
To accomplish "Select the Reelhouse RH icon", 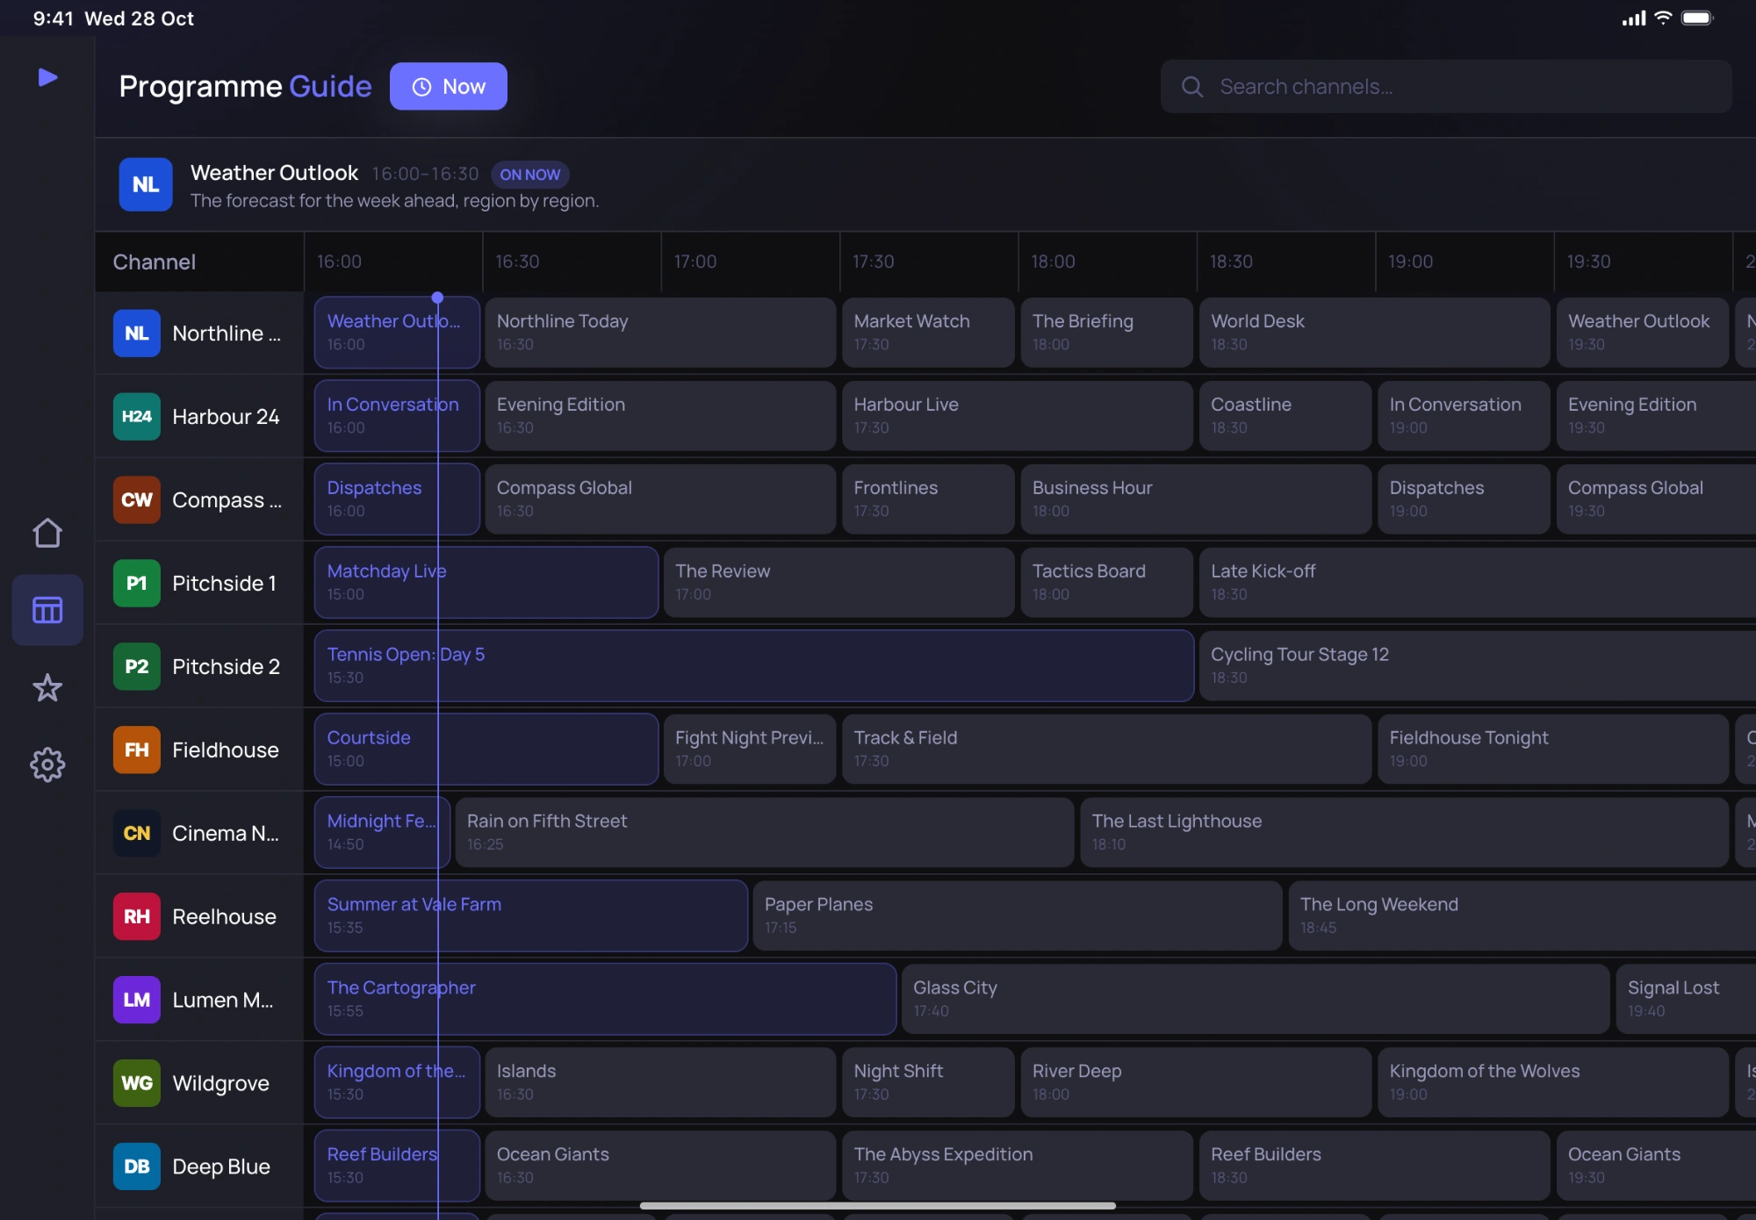I will 137,916.
